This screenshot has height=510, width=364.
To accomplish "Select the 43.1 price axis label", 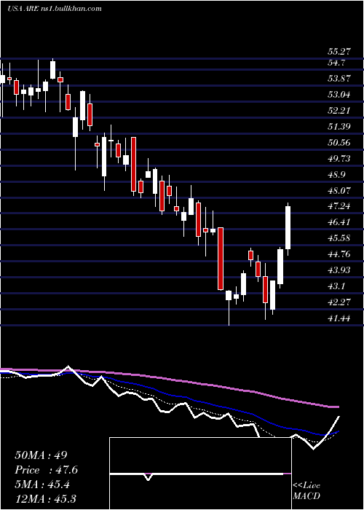I will pyautogui.click(x=336, y=286).
